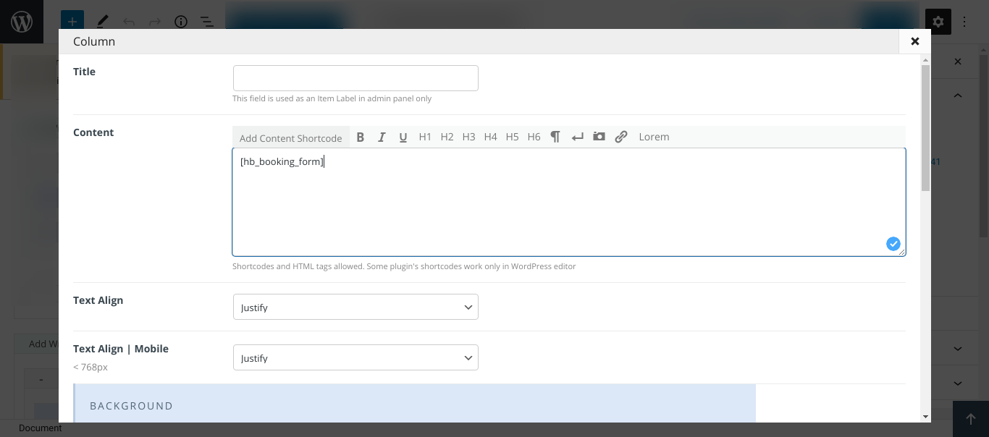Insert line break with return-arrow icon
This screenshot has width=989, height=437.
coord(577,137)
